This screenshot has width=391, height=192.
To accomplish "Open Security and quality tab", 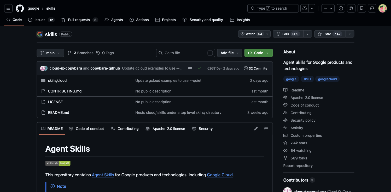I will click(x=203, y=20).
